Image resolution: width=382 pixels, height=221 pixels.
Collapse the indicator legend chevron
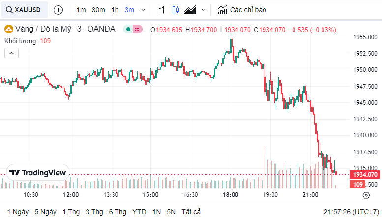click(12, 53)
